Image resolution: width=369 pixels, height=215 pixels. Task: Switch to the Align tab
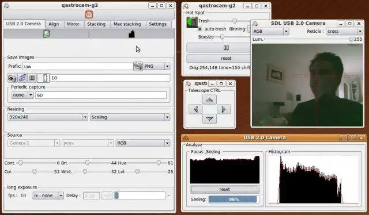point(54,24)
